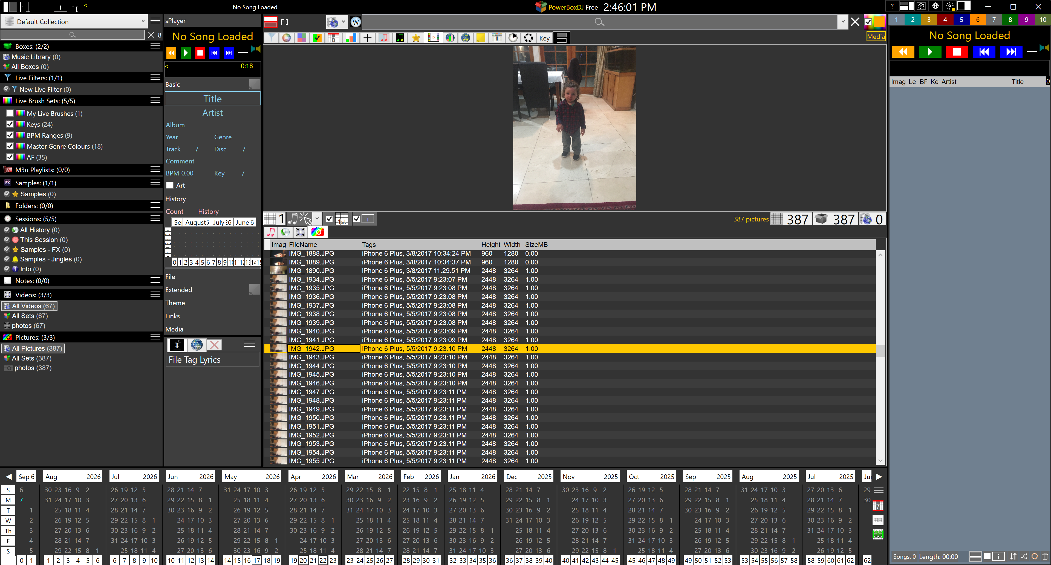Open the search box history dropdown arrow
This screenshot has width=1051, height=565.
842,22
